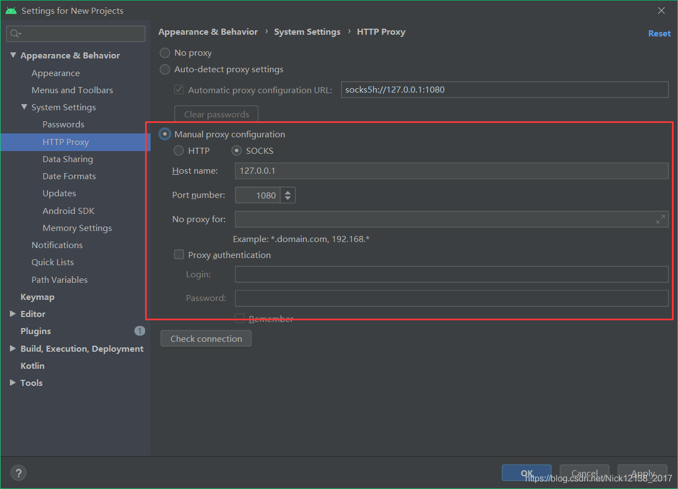Click inside the Host name input field

coord(386,170)
